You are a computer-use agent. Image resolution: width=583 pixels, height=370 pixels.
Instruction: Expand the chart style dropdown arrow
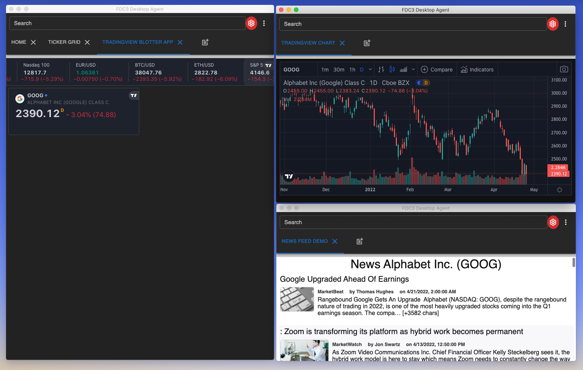(x=413, y=70)
